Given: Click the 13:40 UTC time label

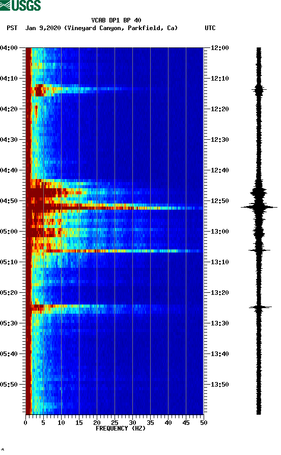Looking at the screenshot, I should (x=219, y=354).
